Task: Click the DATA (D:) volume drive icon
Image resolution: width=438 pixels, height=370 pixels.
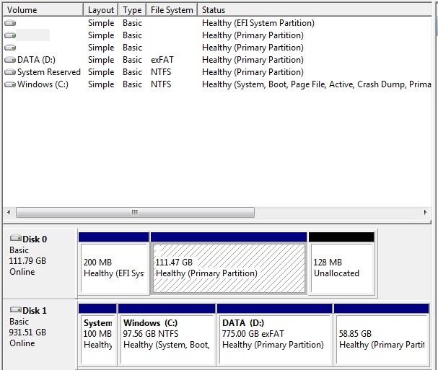Action: 10,60
